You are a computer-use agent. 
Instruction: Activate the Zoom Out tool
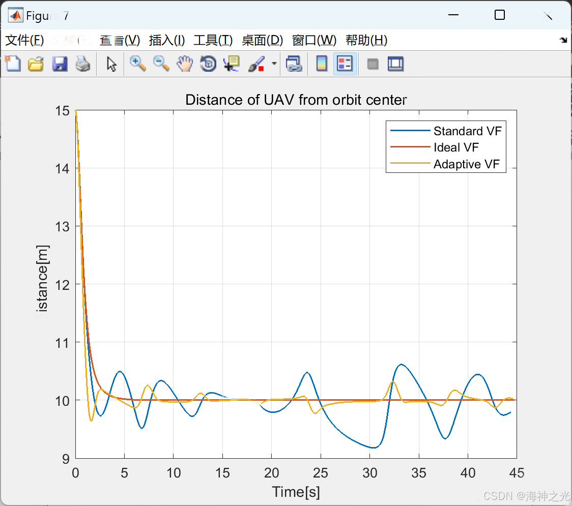(x=161, y=64)
